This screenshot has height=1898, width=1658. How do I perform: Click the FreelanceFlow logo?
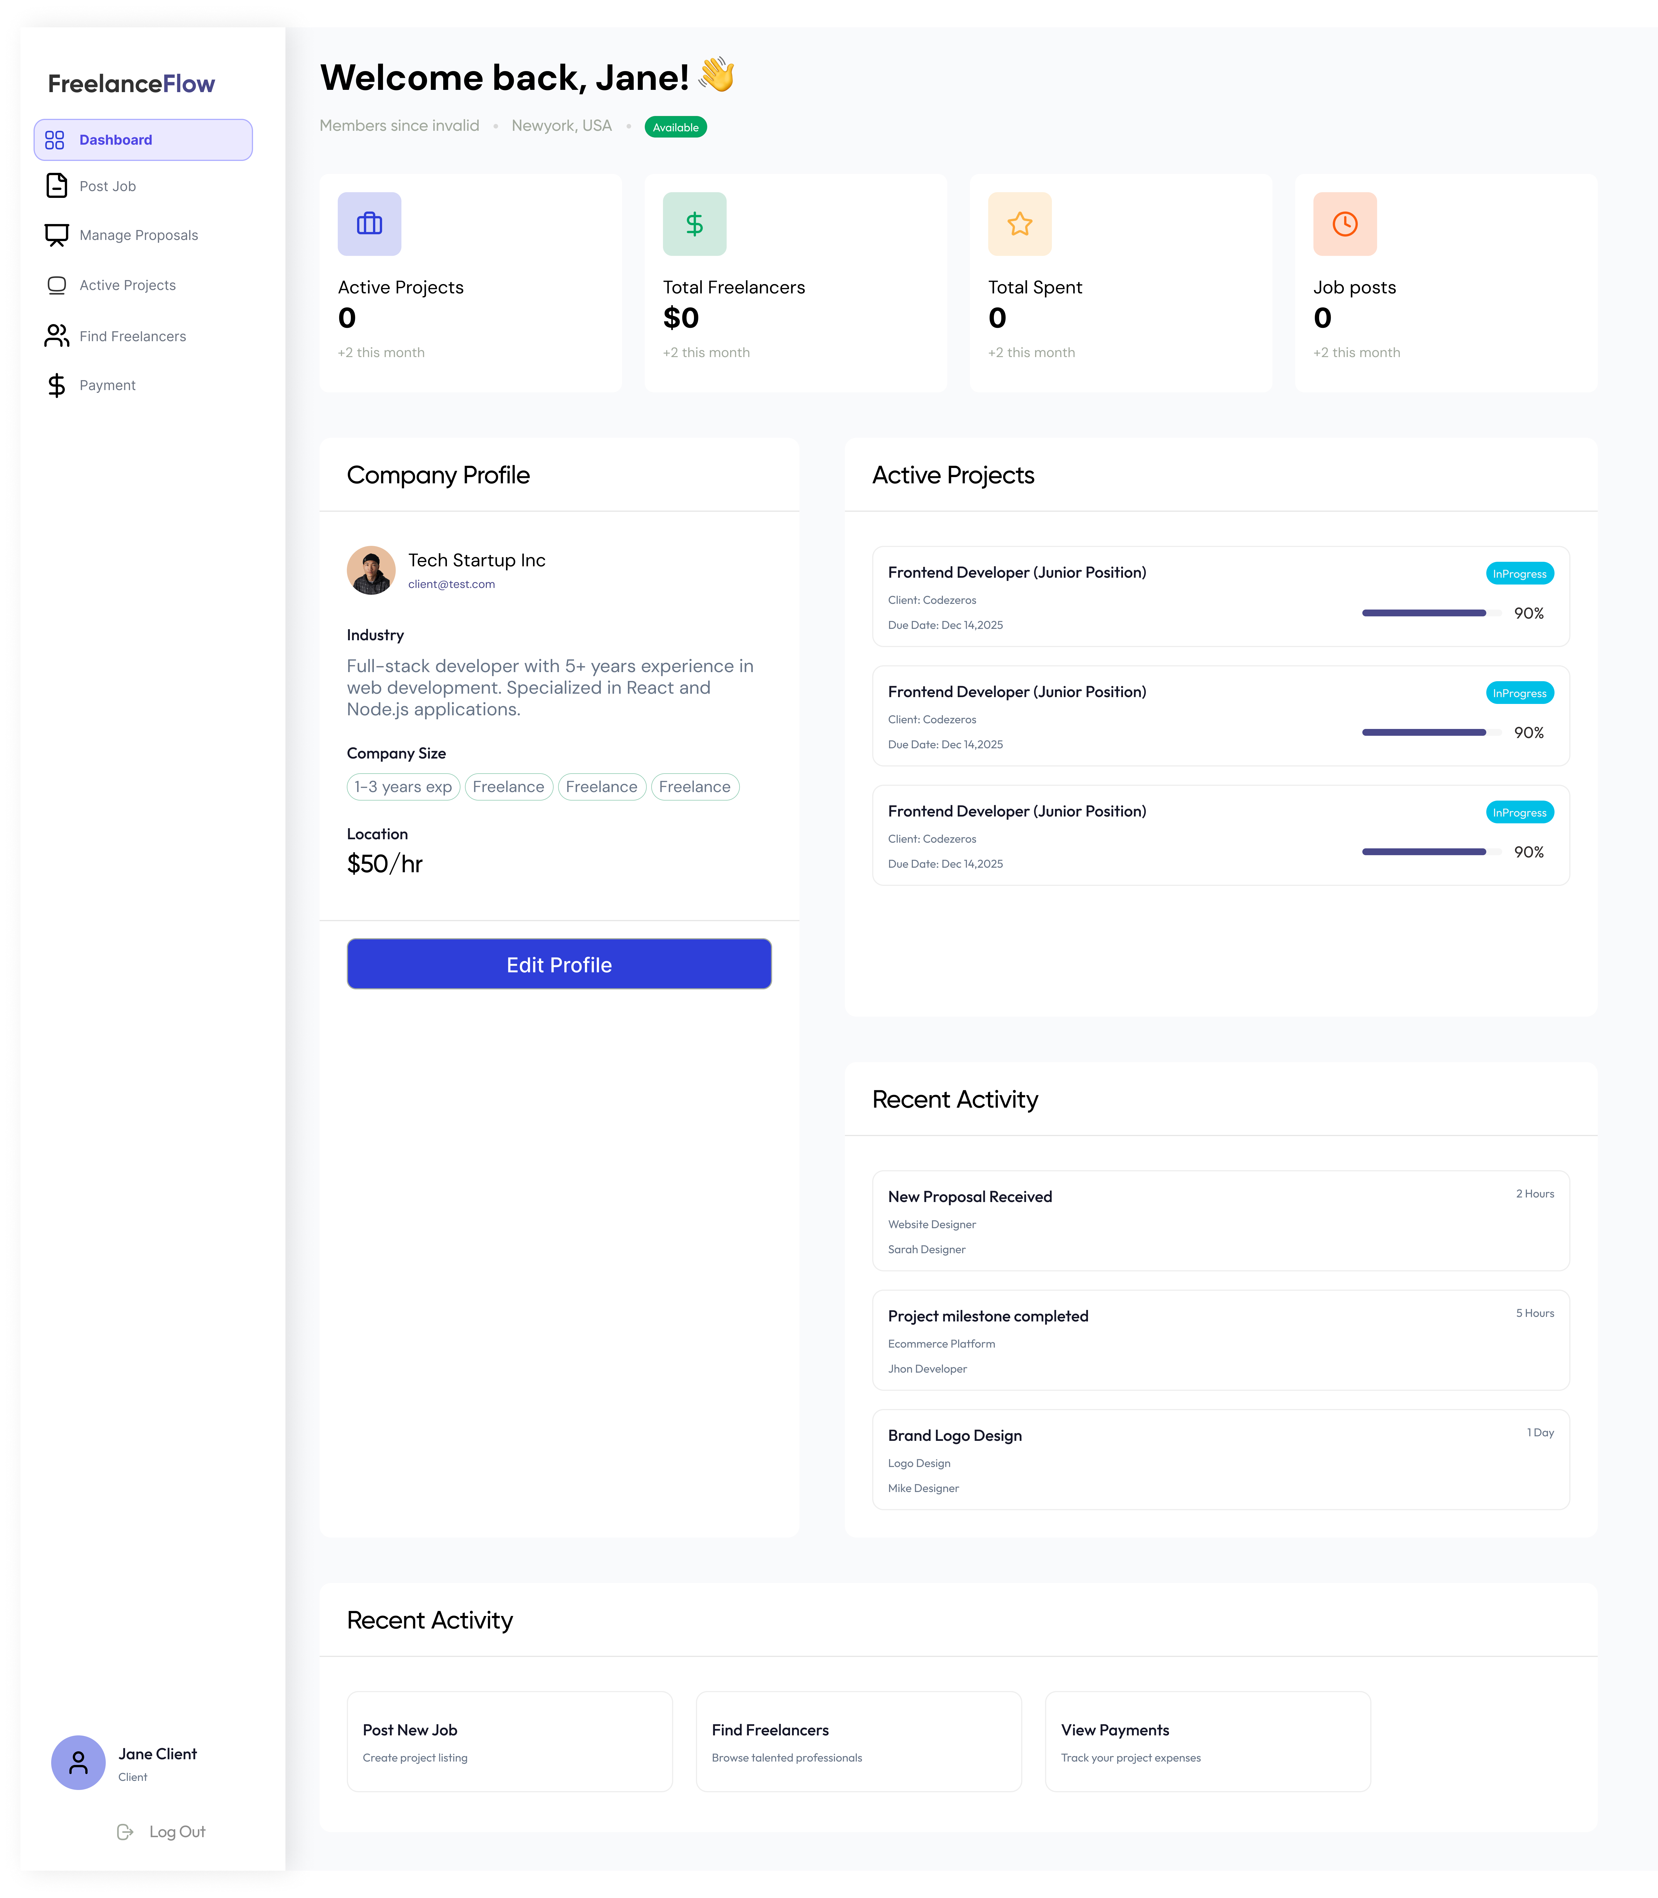pyautogui.click(x=131, y=84)
